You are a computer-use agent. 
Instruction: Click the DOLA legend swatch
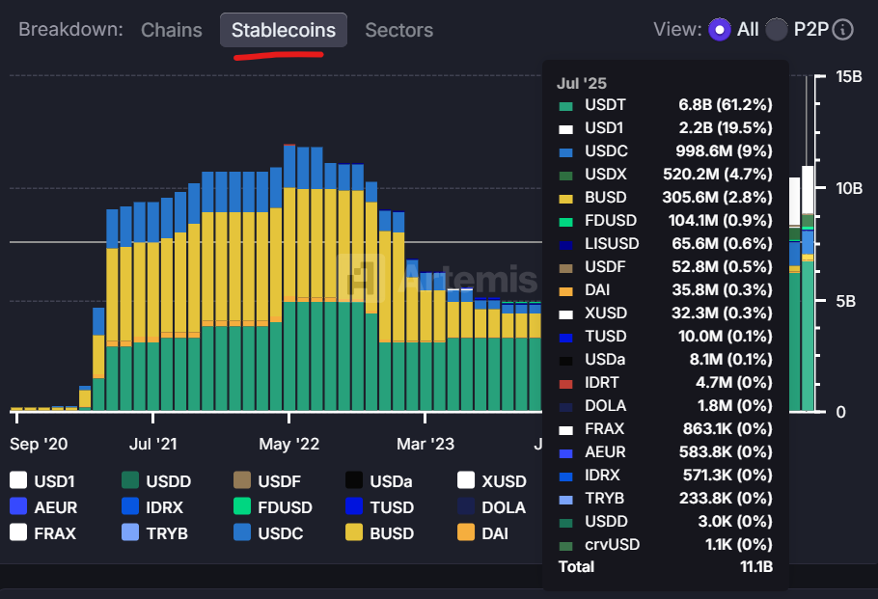click(467, 506)
